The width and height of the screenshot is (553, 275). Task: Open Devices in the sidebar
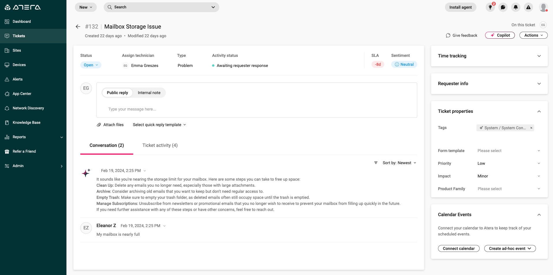pos(33,65)
